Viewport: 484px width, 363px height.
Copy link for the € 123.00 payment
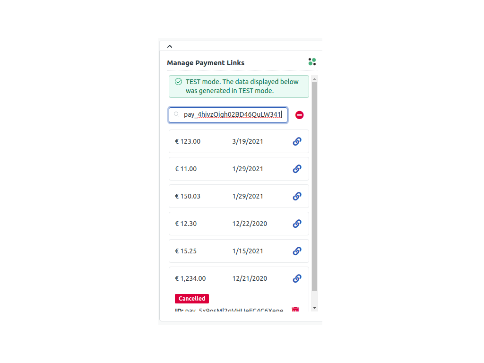[297, 141]
